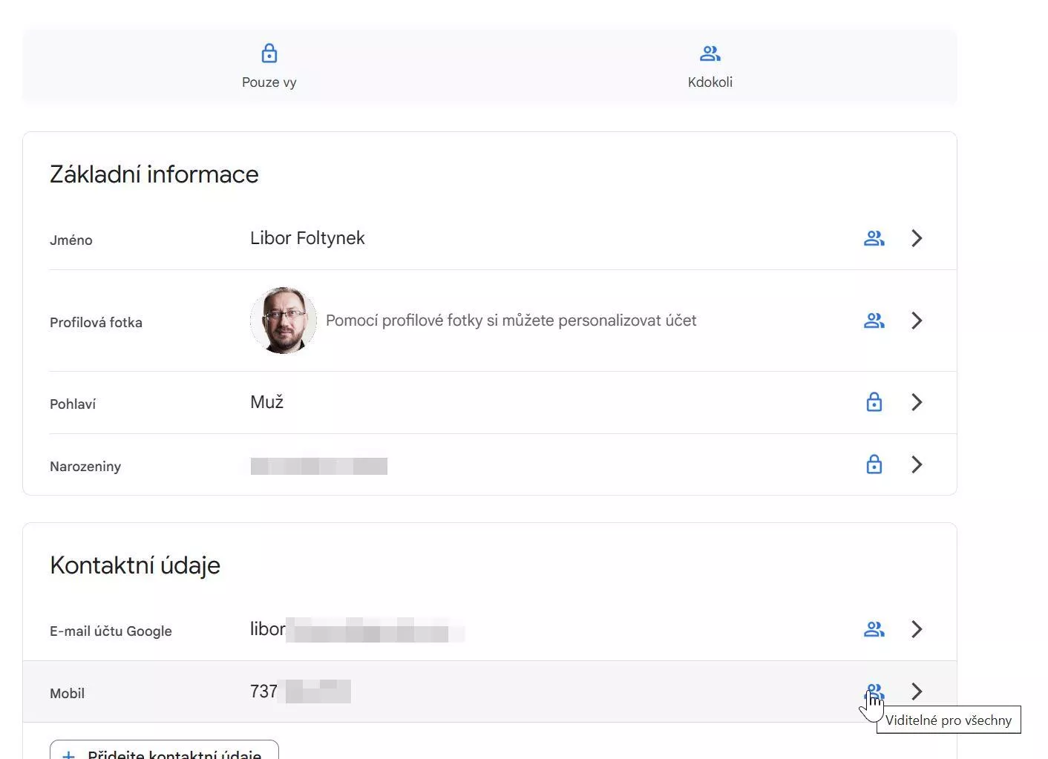Click the Muž gender value

[267, 402]
